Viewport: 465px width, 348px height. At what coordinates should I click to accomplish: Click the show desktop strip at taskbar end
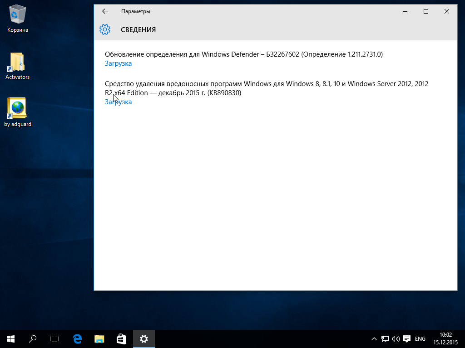tap(464, 339)
